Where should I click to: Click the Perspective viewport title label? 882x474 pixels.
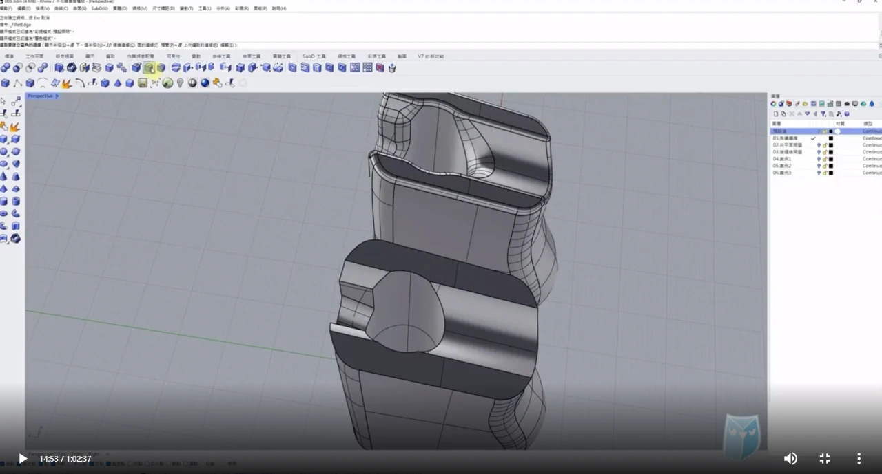point(41,96)
